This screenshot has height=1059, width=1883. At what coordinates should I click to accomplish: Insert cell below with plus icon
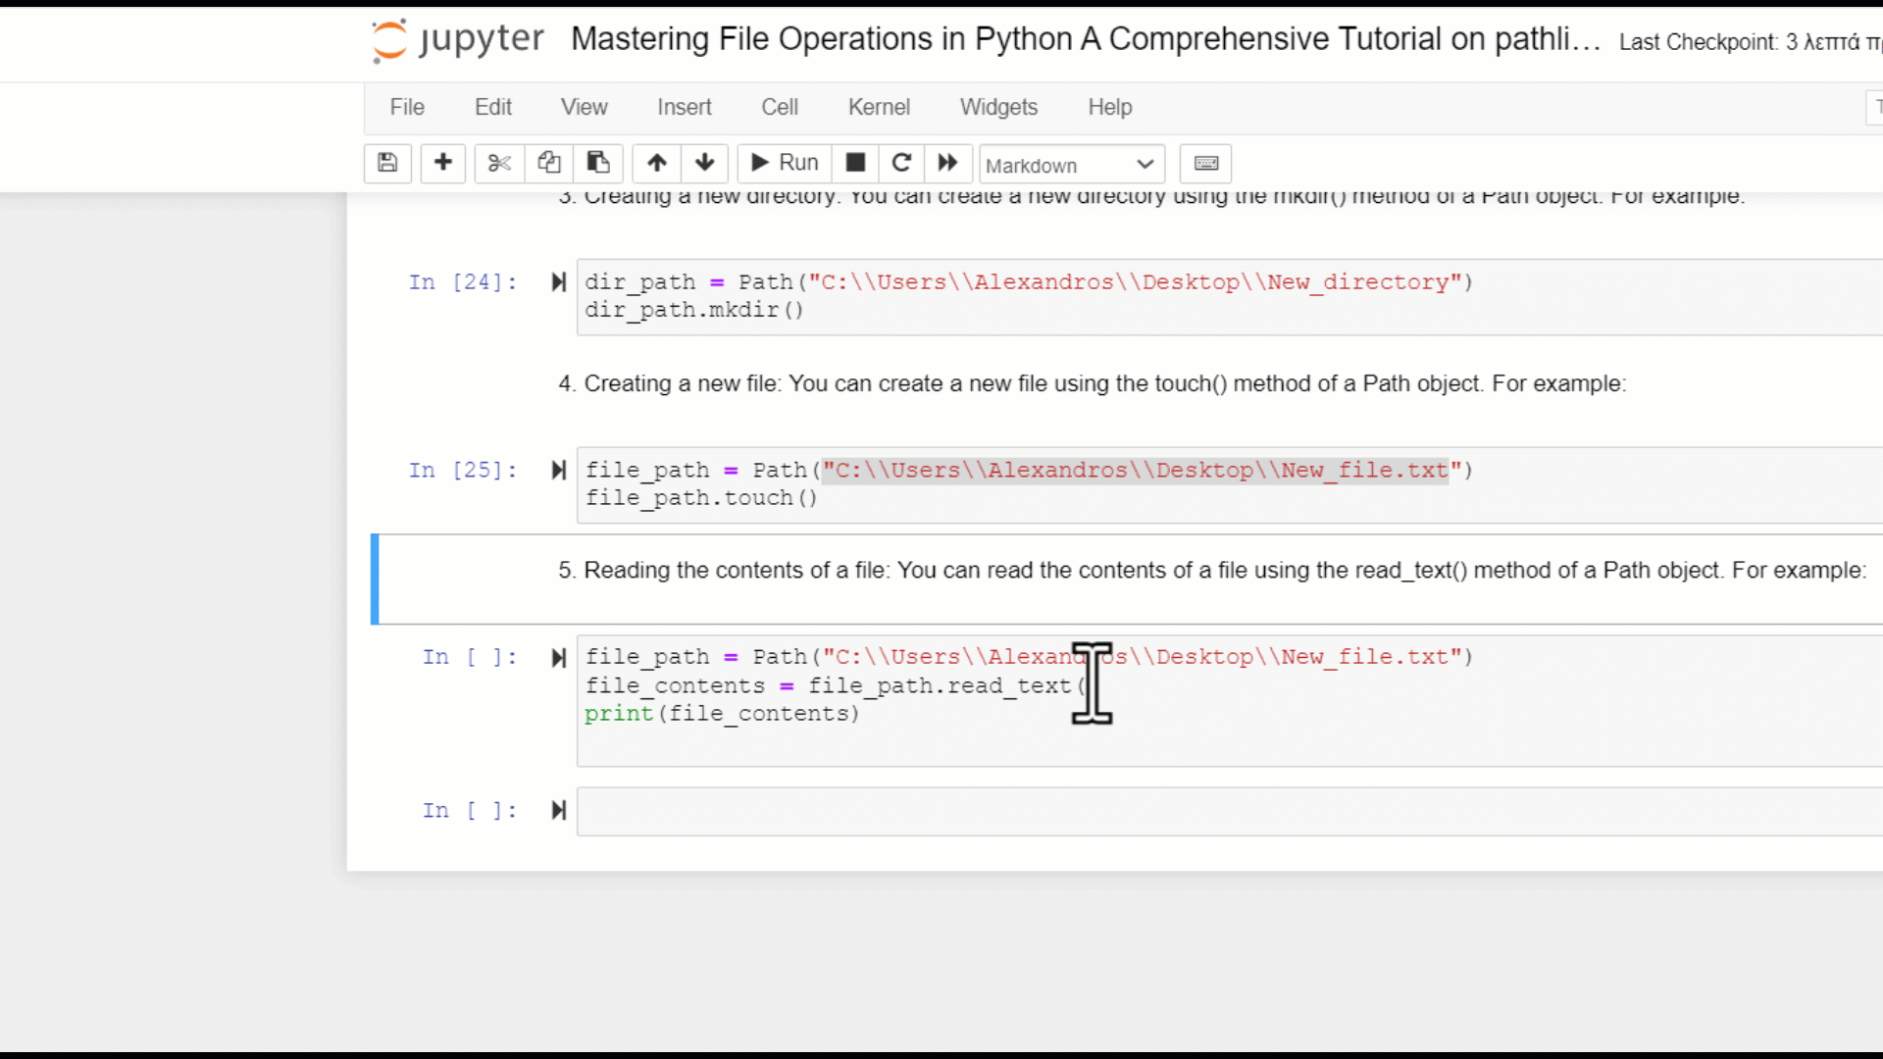[443, 163]
